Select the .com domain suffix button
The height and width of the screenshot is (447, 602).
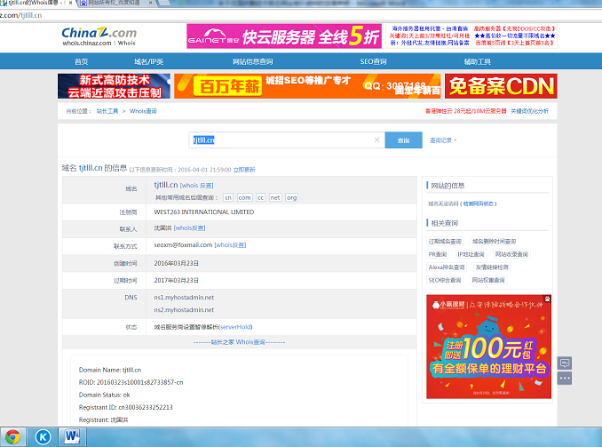coord(244,197)
